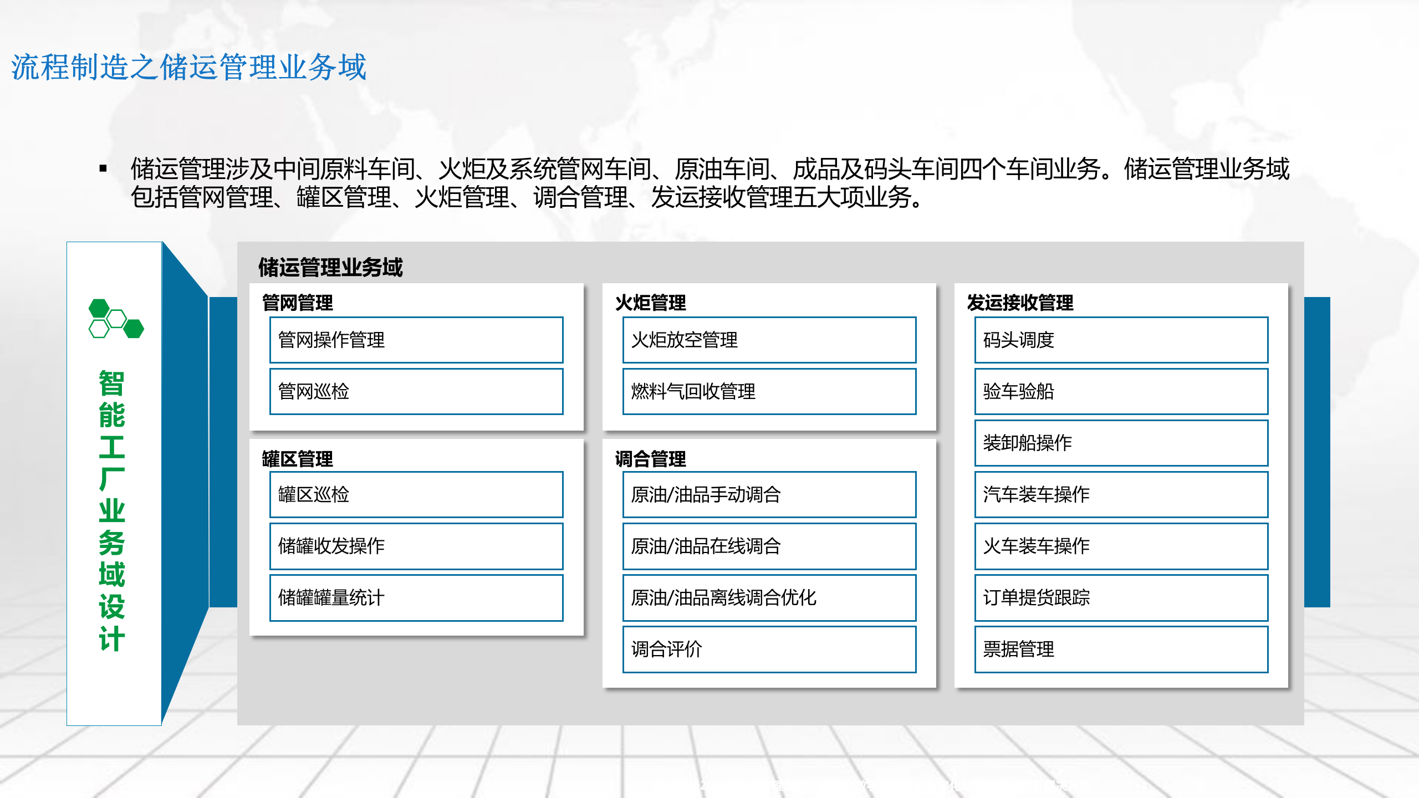Select 燃料气回收管理 box
1419x798 pixels.
point(769,391)
